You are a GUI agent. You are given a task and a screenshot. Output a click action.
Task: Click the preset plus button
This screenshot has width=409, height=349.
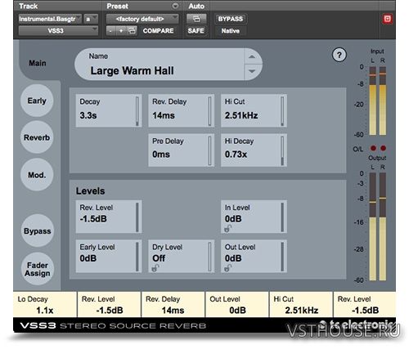click(121, 31)
